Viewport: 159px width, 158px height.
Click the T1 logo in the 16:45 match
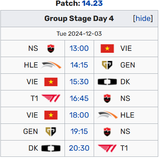[x=51, y=98]
